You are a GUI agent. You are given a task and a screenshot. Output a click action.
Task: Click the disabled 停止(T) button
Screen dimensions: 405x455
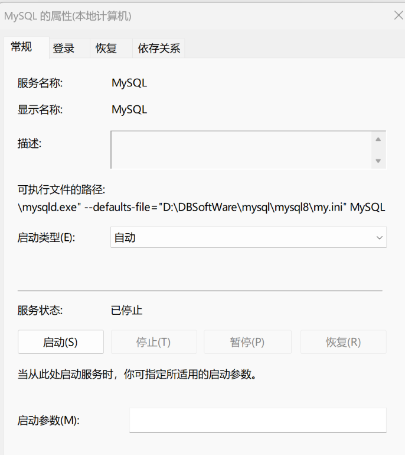click(x=153, y=342)
